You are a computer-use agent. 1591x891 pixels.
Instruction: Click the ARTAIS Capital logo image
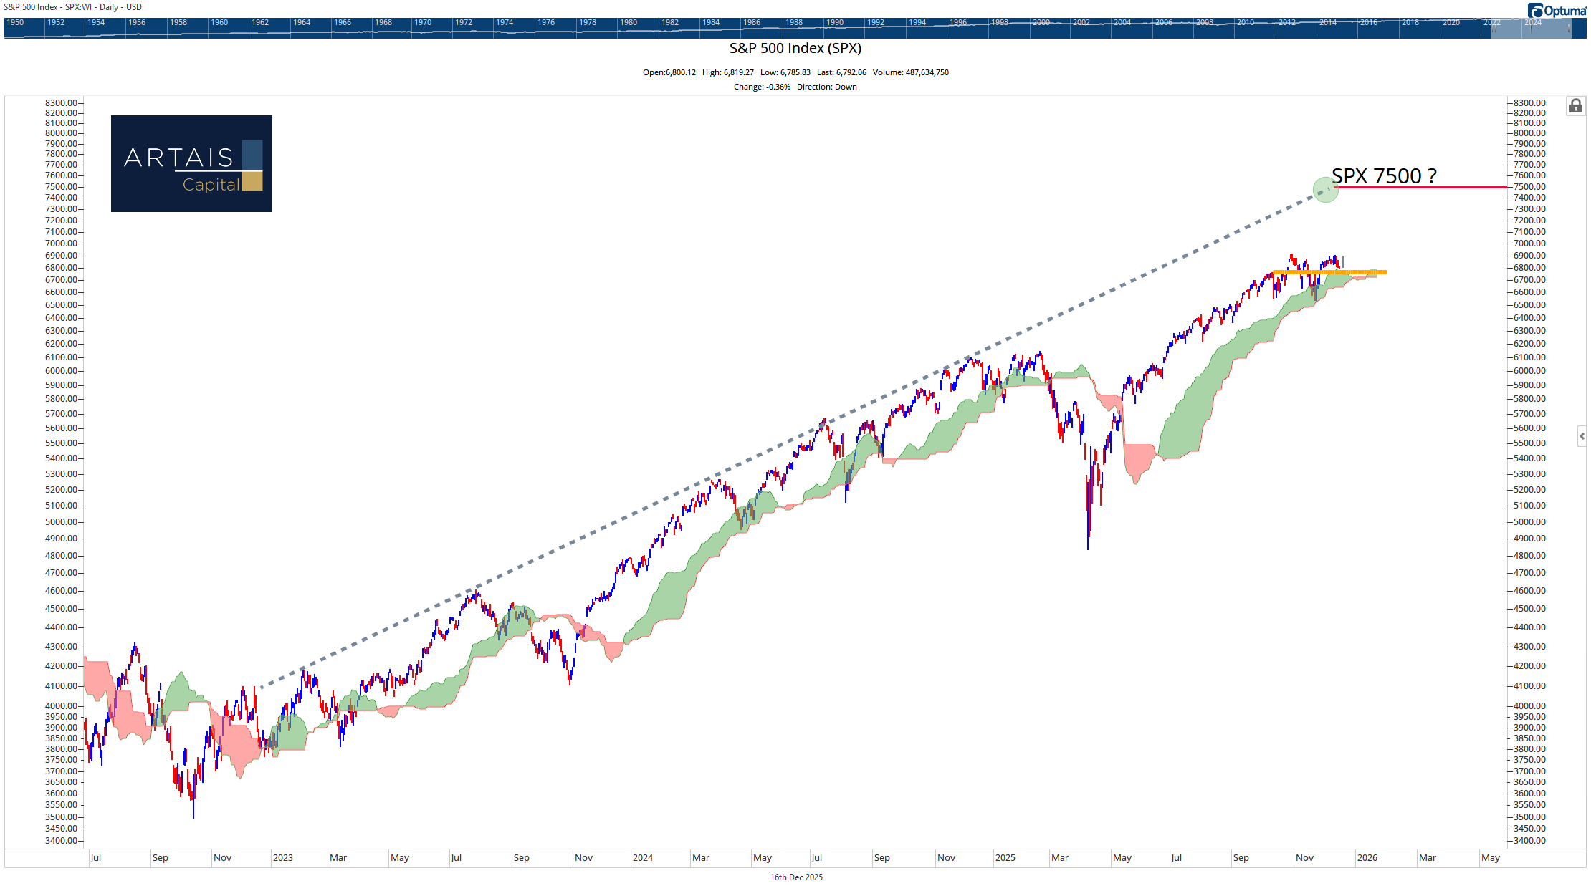[191, 163]
